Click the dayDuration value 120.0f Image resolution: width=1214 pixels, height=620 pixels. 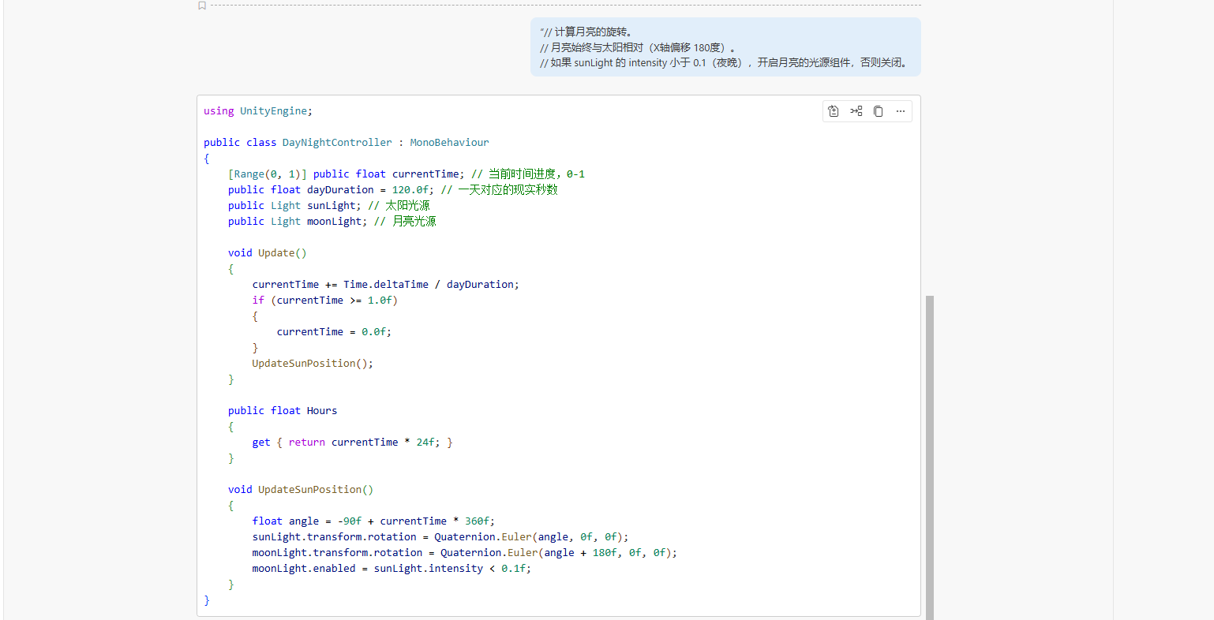tap(412, 190)
